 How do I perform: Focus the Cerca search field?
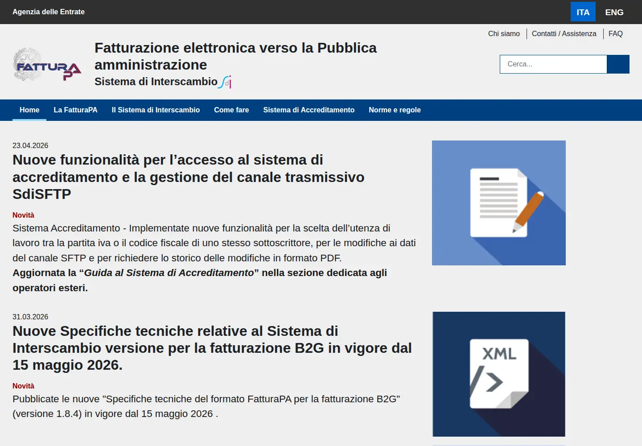(x=553, y=64)
